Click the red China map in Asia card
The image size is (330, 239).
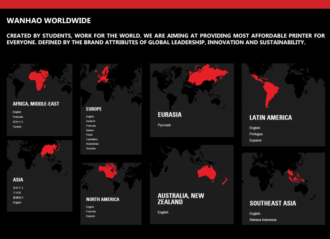tap(50, 150)
